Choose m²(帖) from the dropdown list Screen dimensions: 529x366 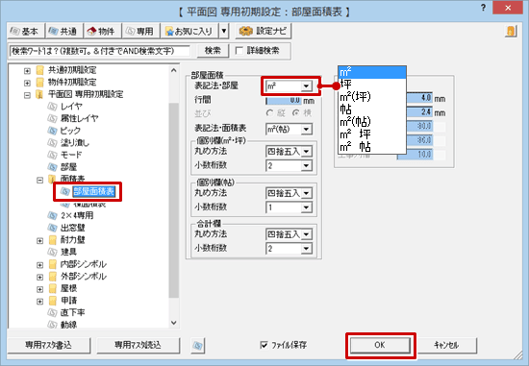372,122
